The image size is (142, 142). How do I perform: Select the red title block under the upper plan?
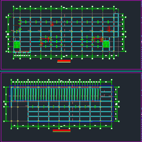[x=64, y=61]
